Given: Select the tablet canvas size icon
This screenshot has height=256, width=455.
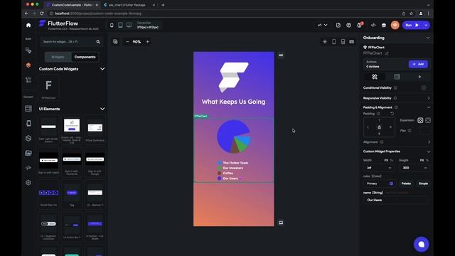Looking at the screenshot, I should [120, 26].
